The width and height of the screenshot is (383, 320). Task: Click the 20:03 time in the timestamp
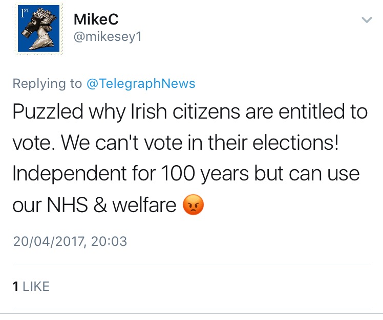click(x=109, y=241)
